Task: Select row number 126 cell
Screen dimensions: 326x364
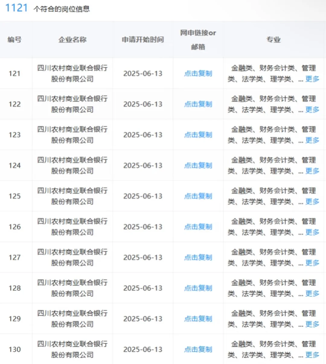Action: 14,227
